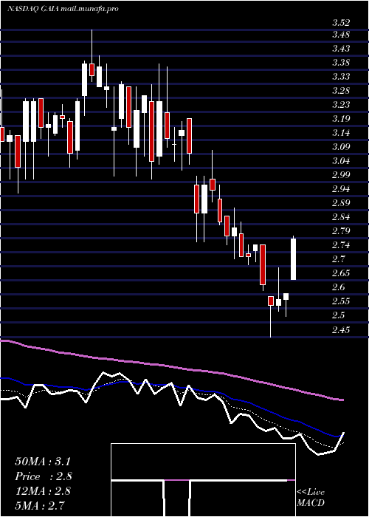The image size is (369, 517).
Task: Click the 2.89 price axis label
Action: [341, 202]
